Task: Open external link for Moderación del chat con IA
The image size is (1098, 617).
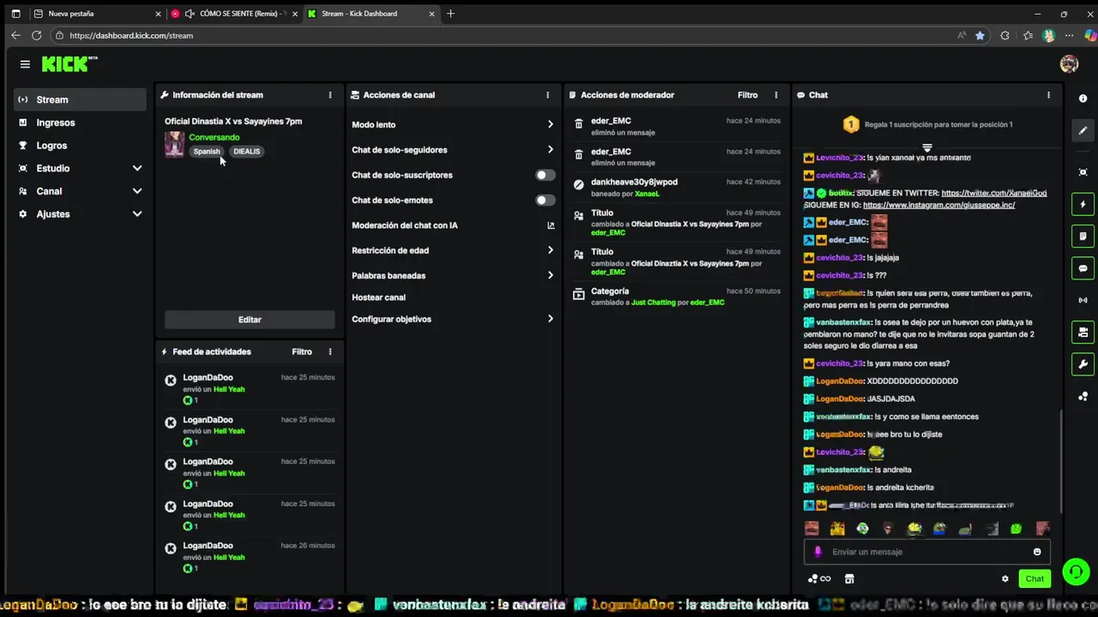Action: (x=551, y=225)
